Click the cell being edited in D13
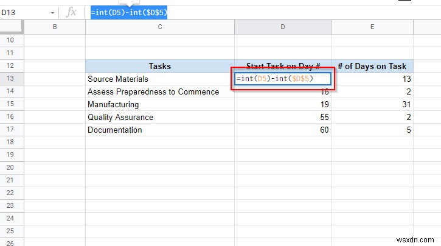The height and width of the screenshot is (246, 441). click(x=282, y=79)
